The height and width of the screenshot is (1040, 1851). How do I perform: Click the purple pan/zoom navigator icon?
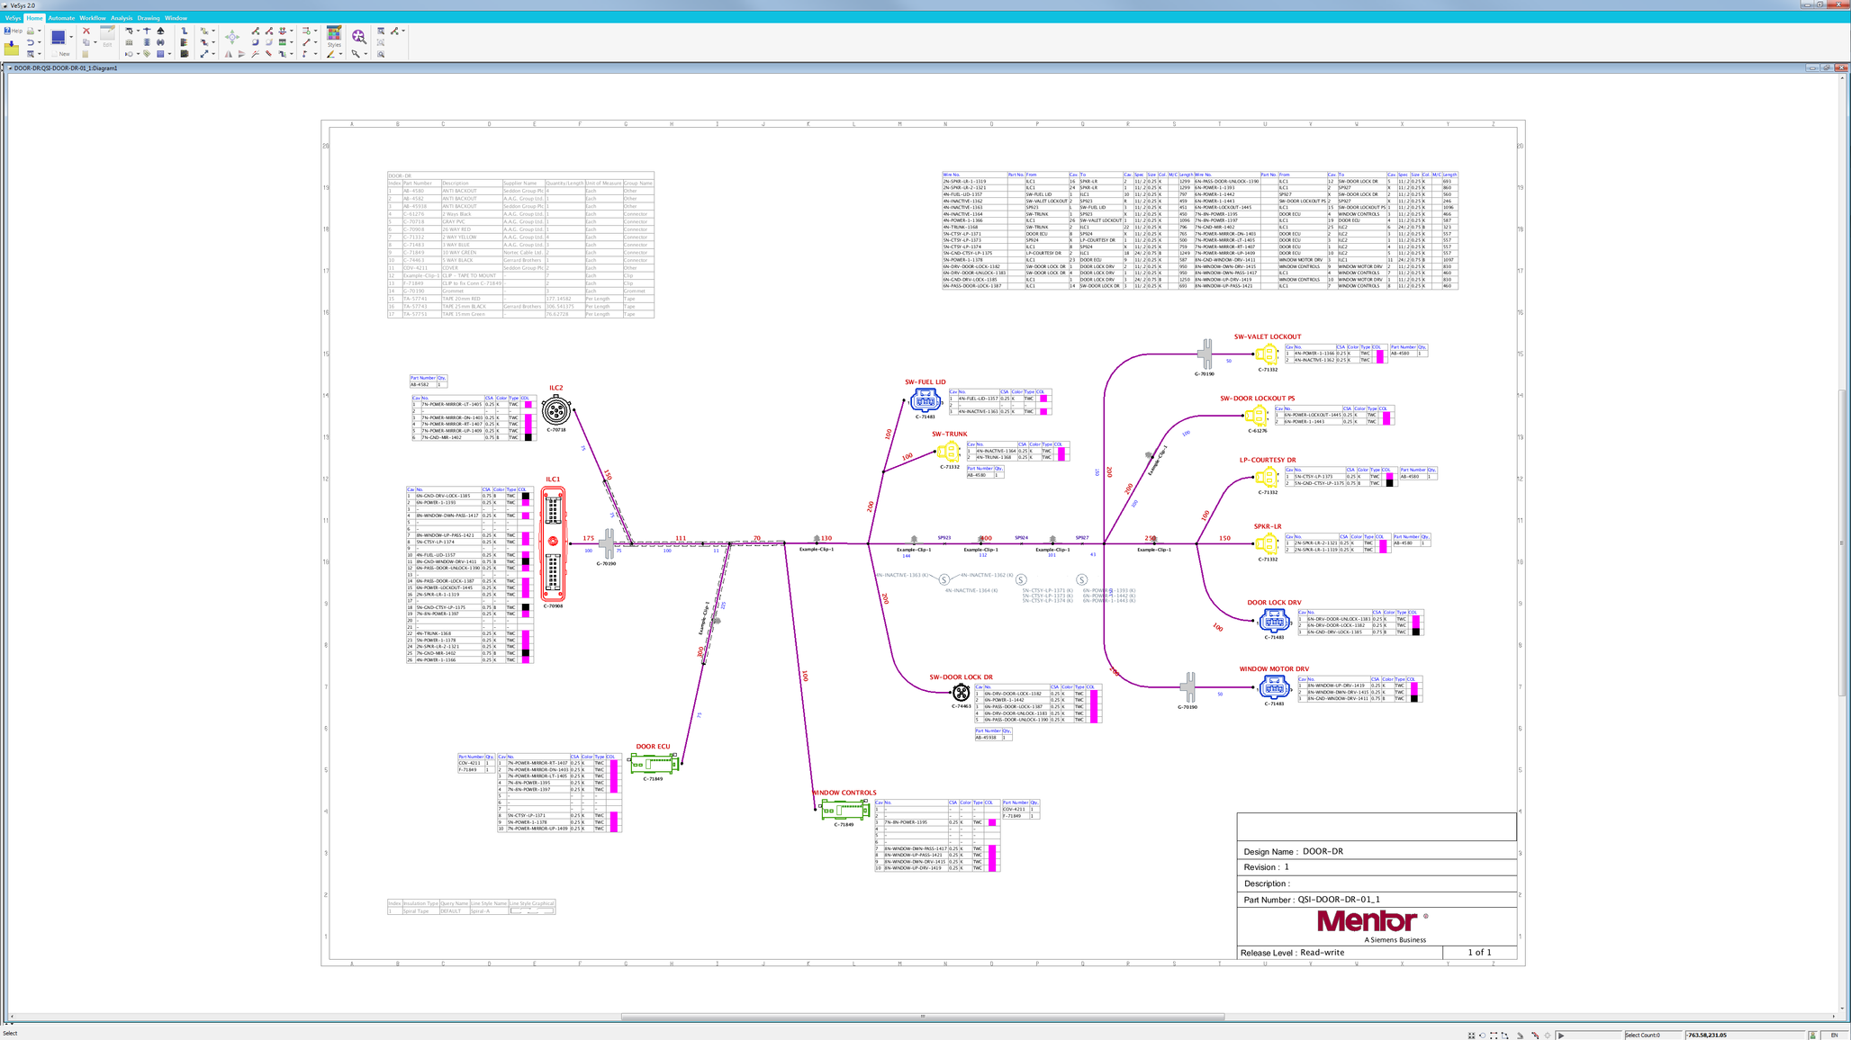tap(360, 37)
